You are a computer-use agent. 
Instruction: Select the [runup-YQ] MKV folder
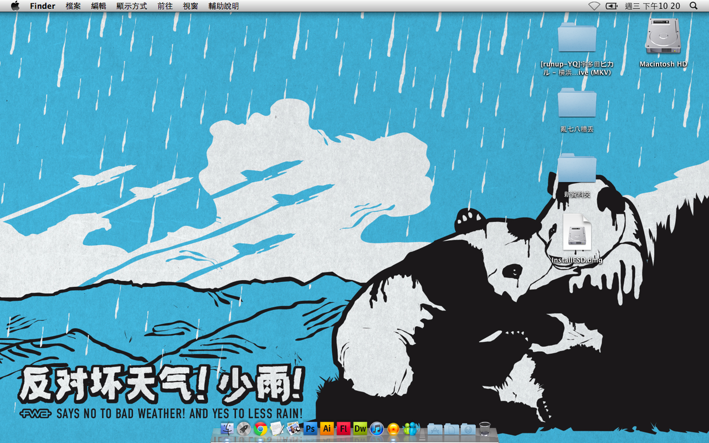[x=577, y=38]
